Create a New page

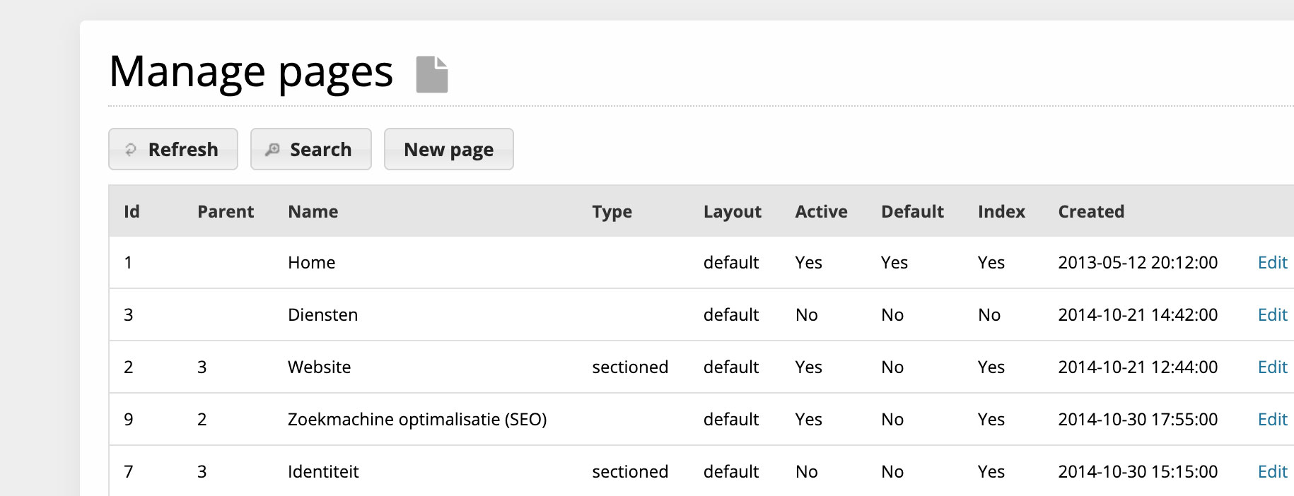tap(449, 149)
